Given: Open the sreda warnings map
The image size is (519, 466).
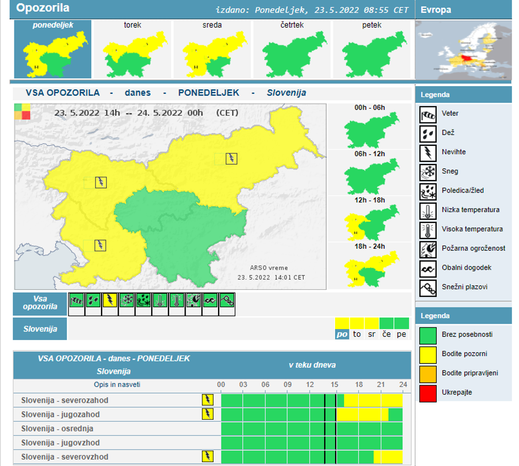Looking at the screenshot, I should pyautogui.click(x=212, y=49).
